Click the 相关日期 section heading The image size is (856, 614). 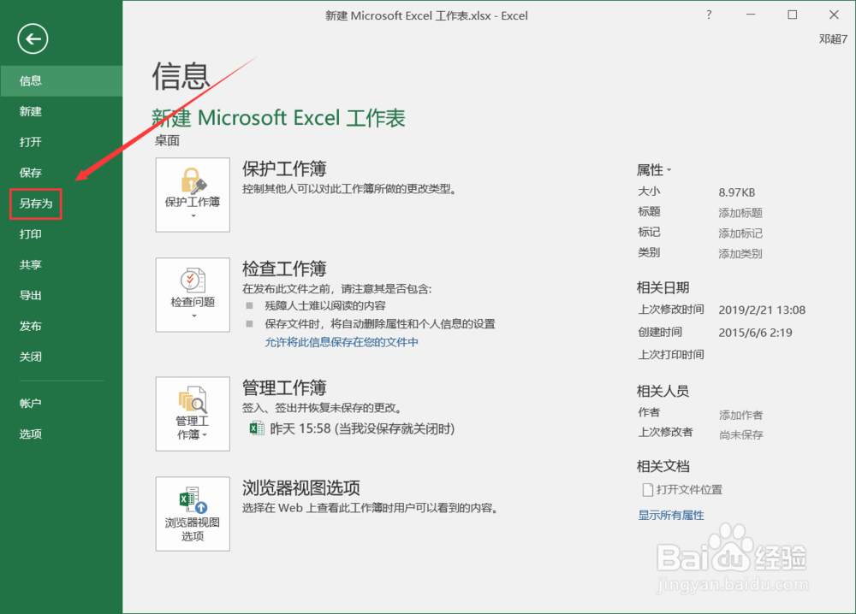click(x=663, y=288)
